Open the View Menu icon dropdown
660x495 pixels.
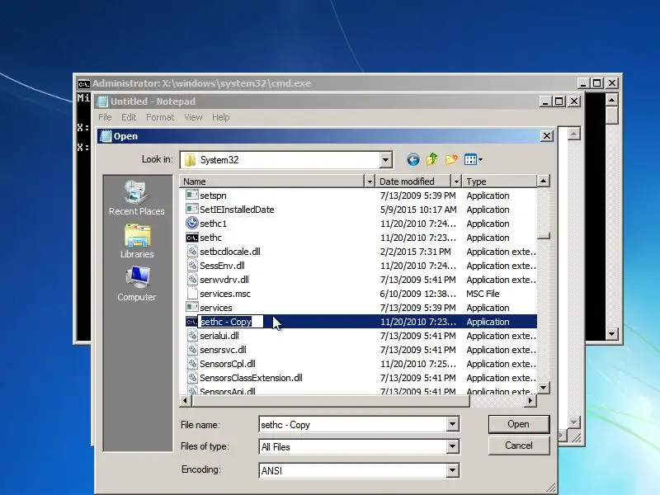pos(474,159)
